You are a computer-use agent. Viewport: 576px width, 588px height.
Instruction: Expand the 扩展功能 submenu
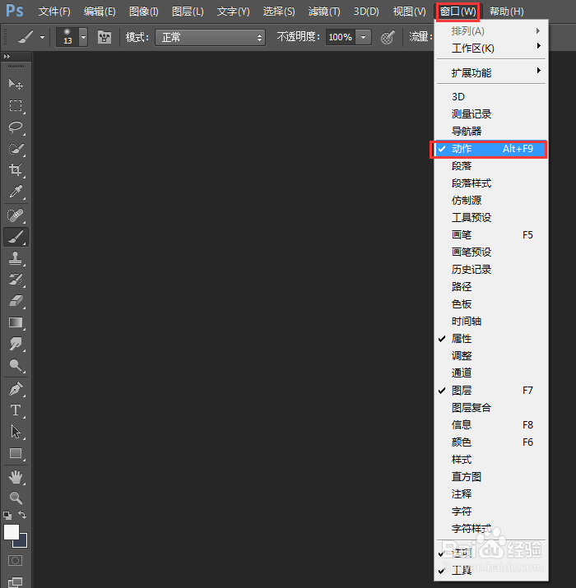pos(490,72)
